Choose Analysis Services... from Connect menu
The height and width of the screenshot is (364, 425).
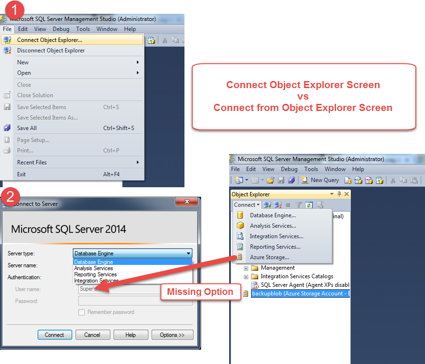click(x=282, y=226)
